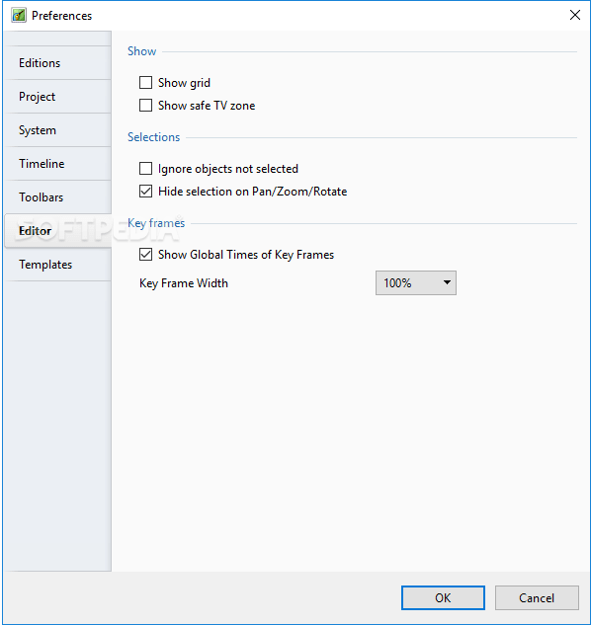Open the Key Frame Width dropdown
Screen dimensions: 591x625
click(416, 283)
